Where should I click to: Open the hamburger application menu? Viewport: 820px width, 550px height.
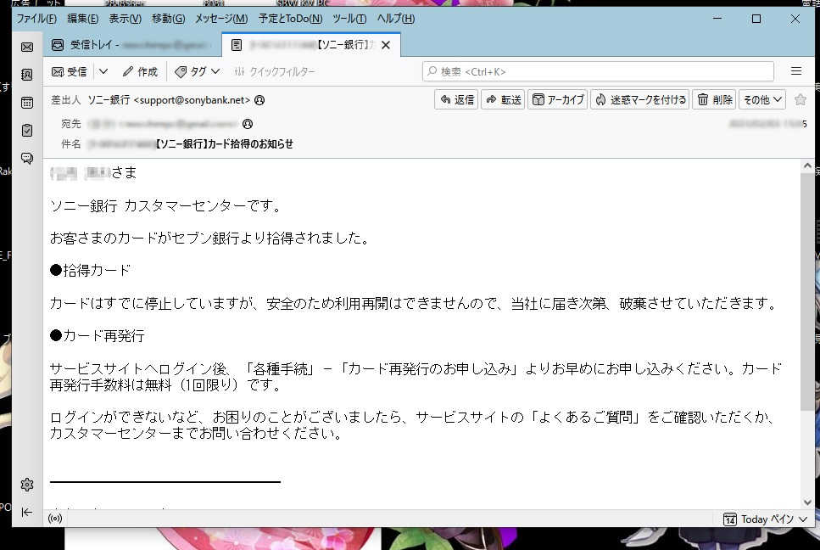click(x=796, y=71)
